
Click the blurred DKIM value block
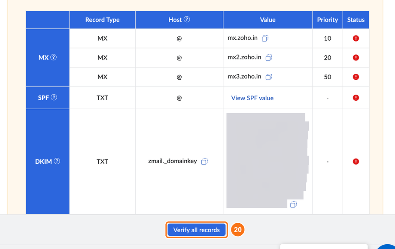point(267,160)
